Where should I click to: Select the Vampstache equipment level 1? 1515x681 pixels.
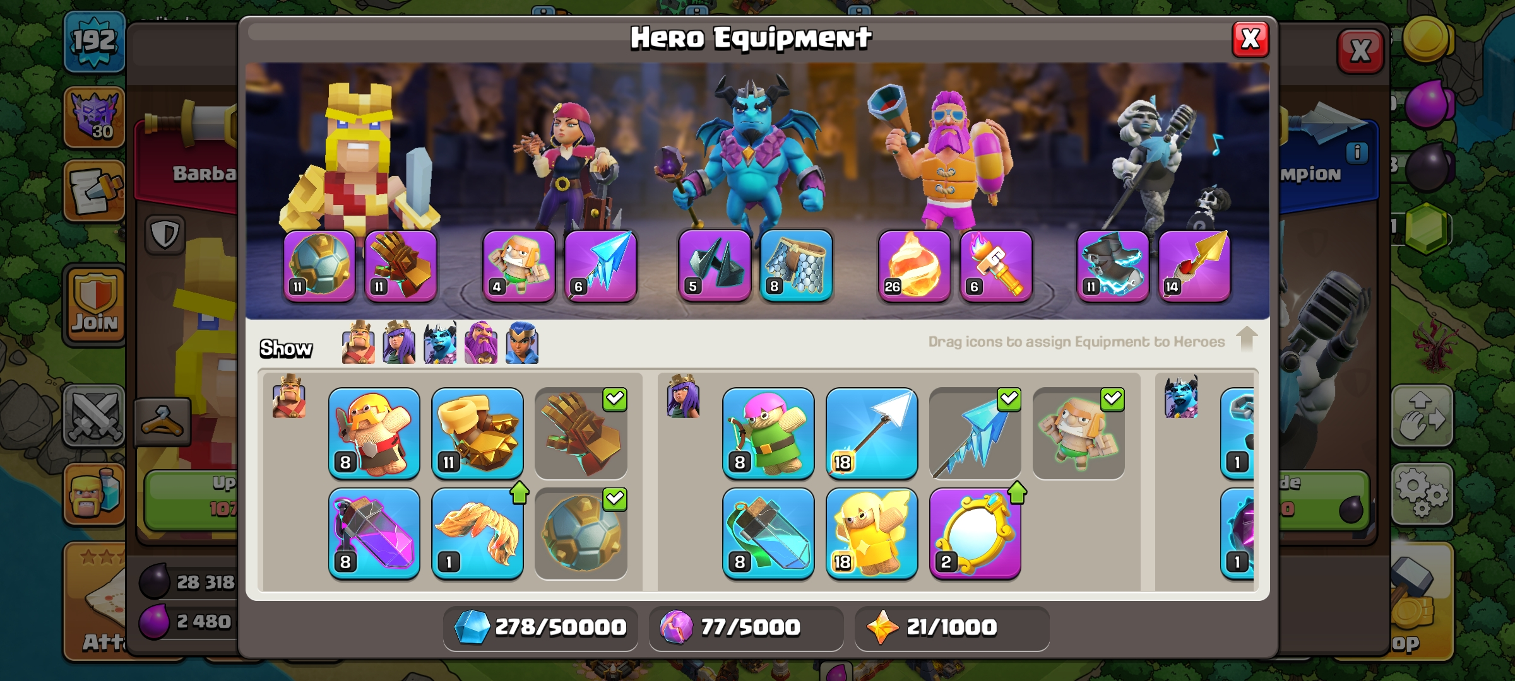[x=478, y=533]
